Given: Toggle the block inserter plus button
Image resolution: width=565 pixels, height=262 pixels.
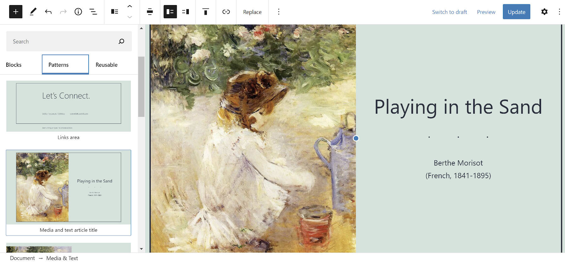Looking at the screenshot, I should point(16,12).
